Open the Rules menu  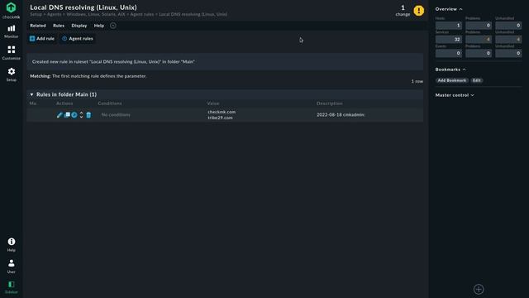59,26
